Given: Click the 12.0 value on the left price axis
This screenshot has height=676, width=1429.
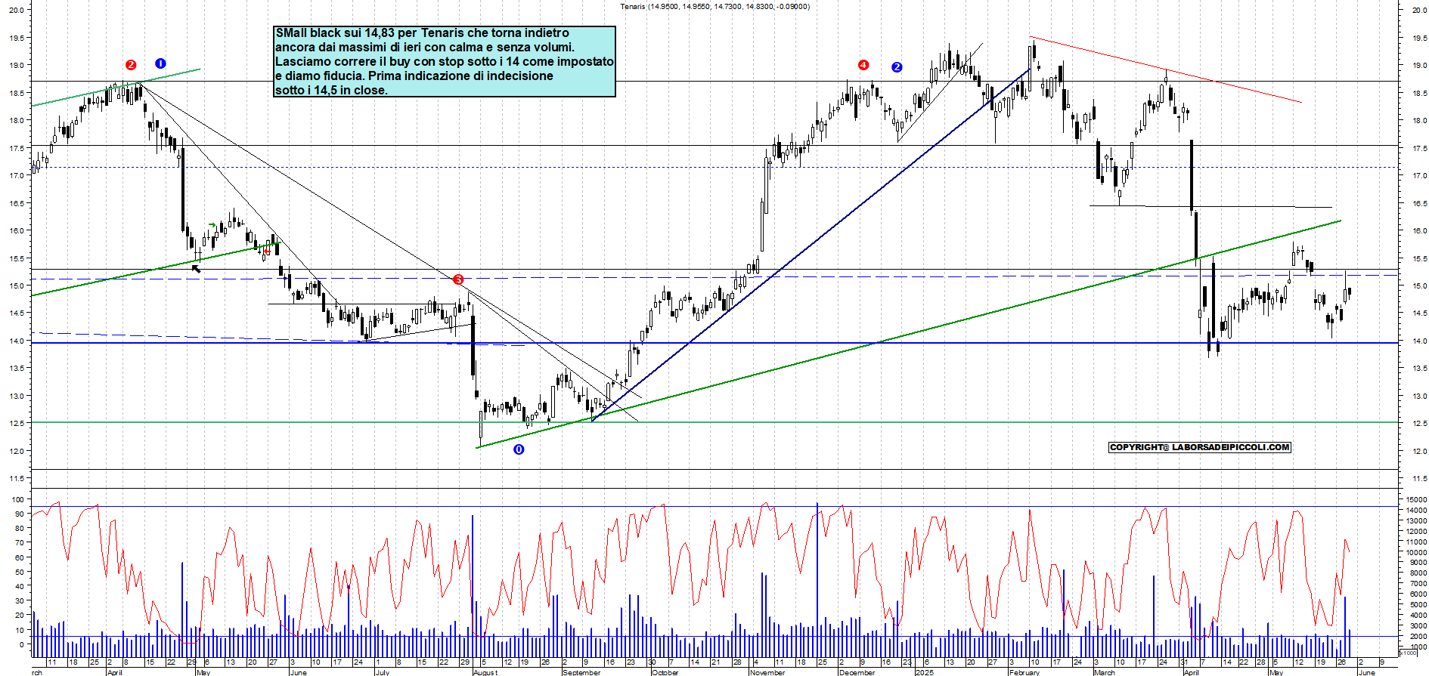Looking at the screenshot, I should 17,451.
